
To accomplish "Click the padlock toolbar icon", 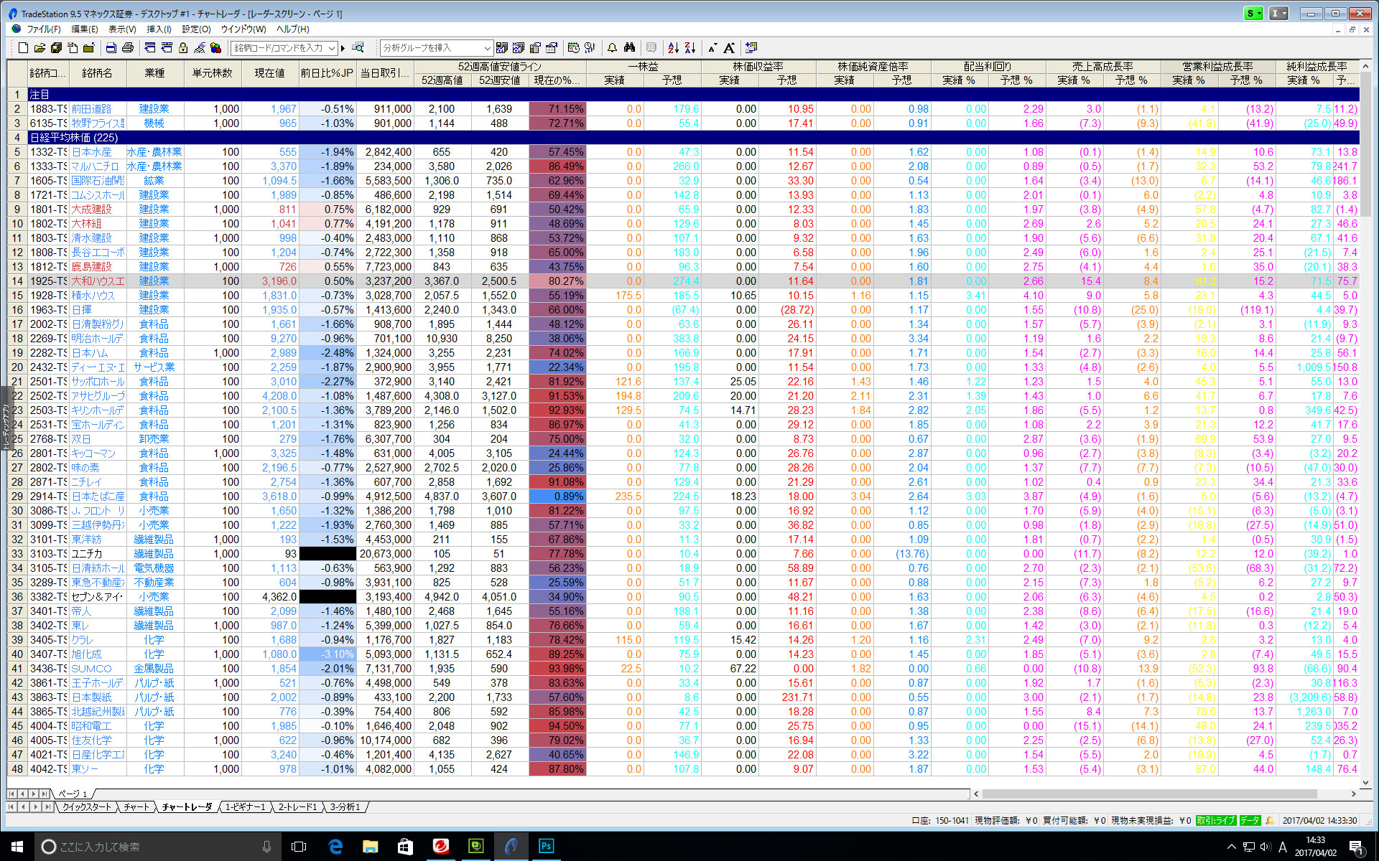I will click(x=183, y=48).
